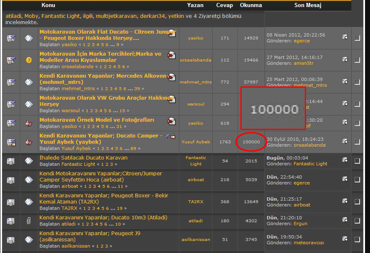The image size is (370, 253).
Task: Visit egerce's profile from Son Mesaj column
Action: (x=301, y=42)
